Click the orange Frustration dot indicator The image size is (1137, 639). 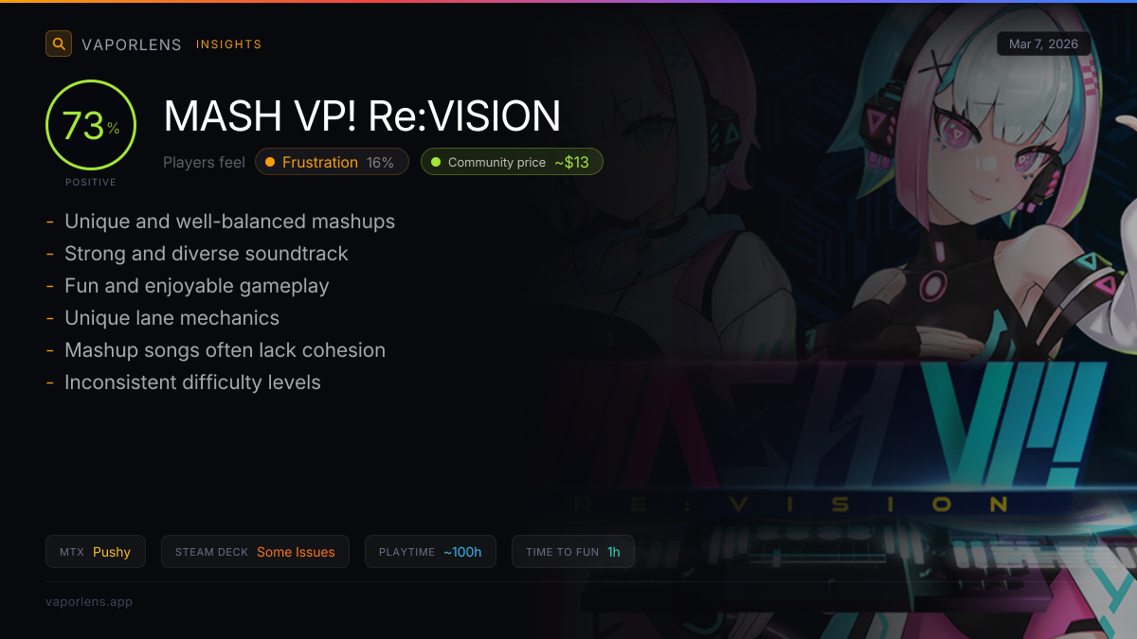coord(270,162)
